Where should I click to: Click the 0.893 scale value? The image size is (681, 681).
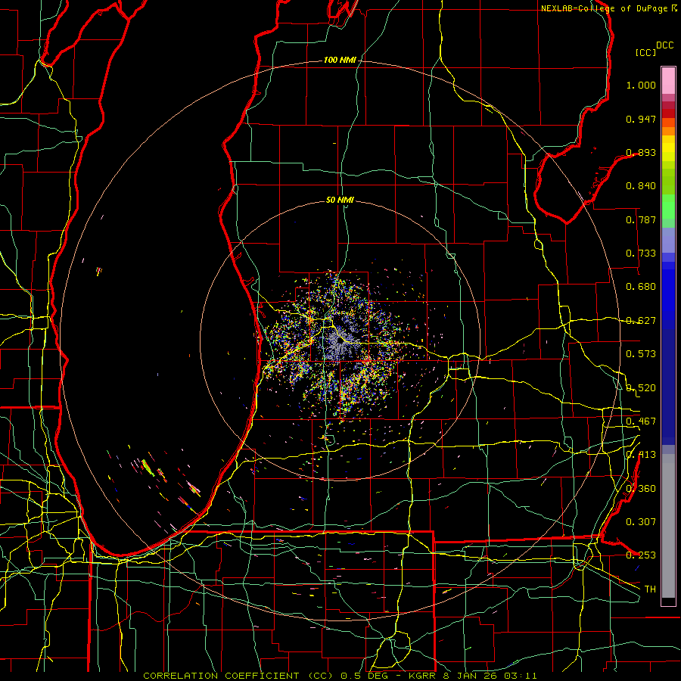641,152
